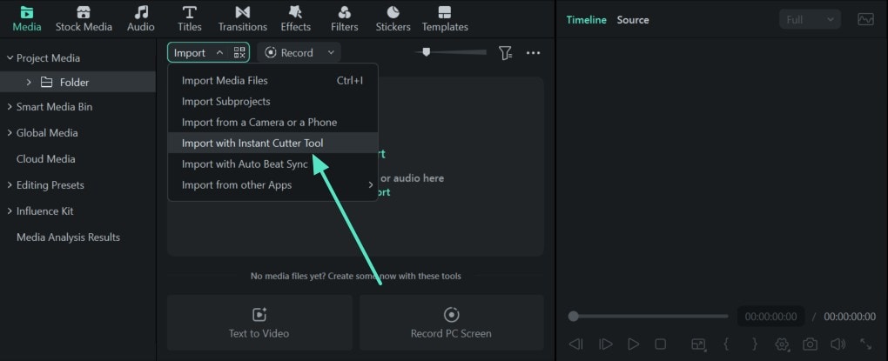888x361 pixels.
Task: Take a snapshot with camera icon
Action: tap(811, 344)
